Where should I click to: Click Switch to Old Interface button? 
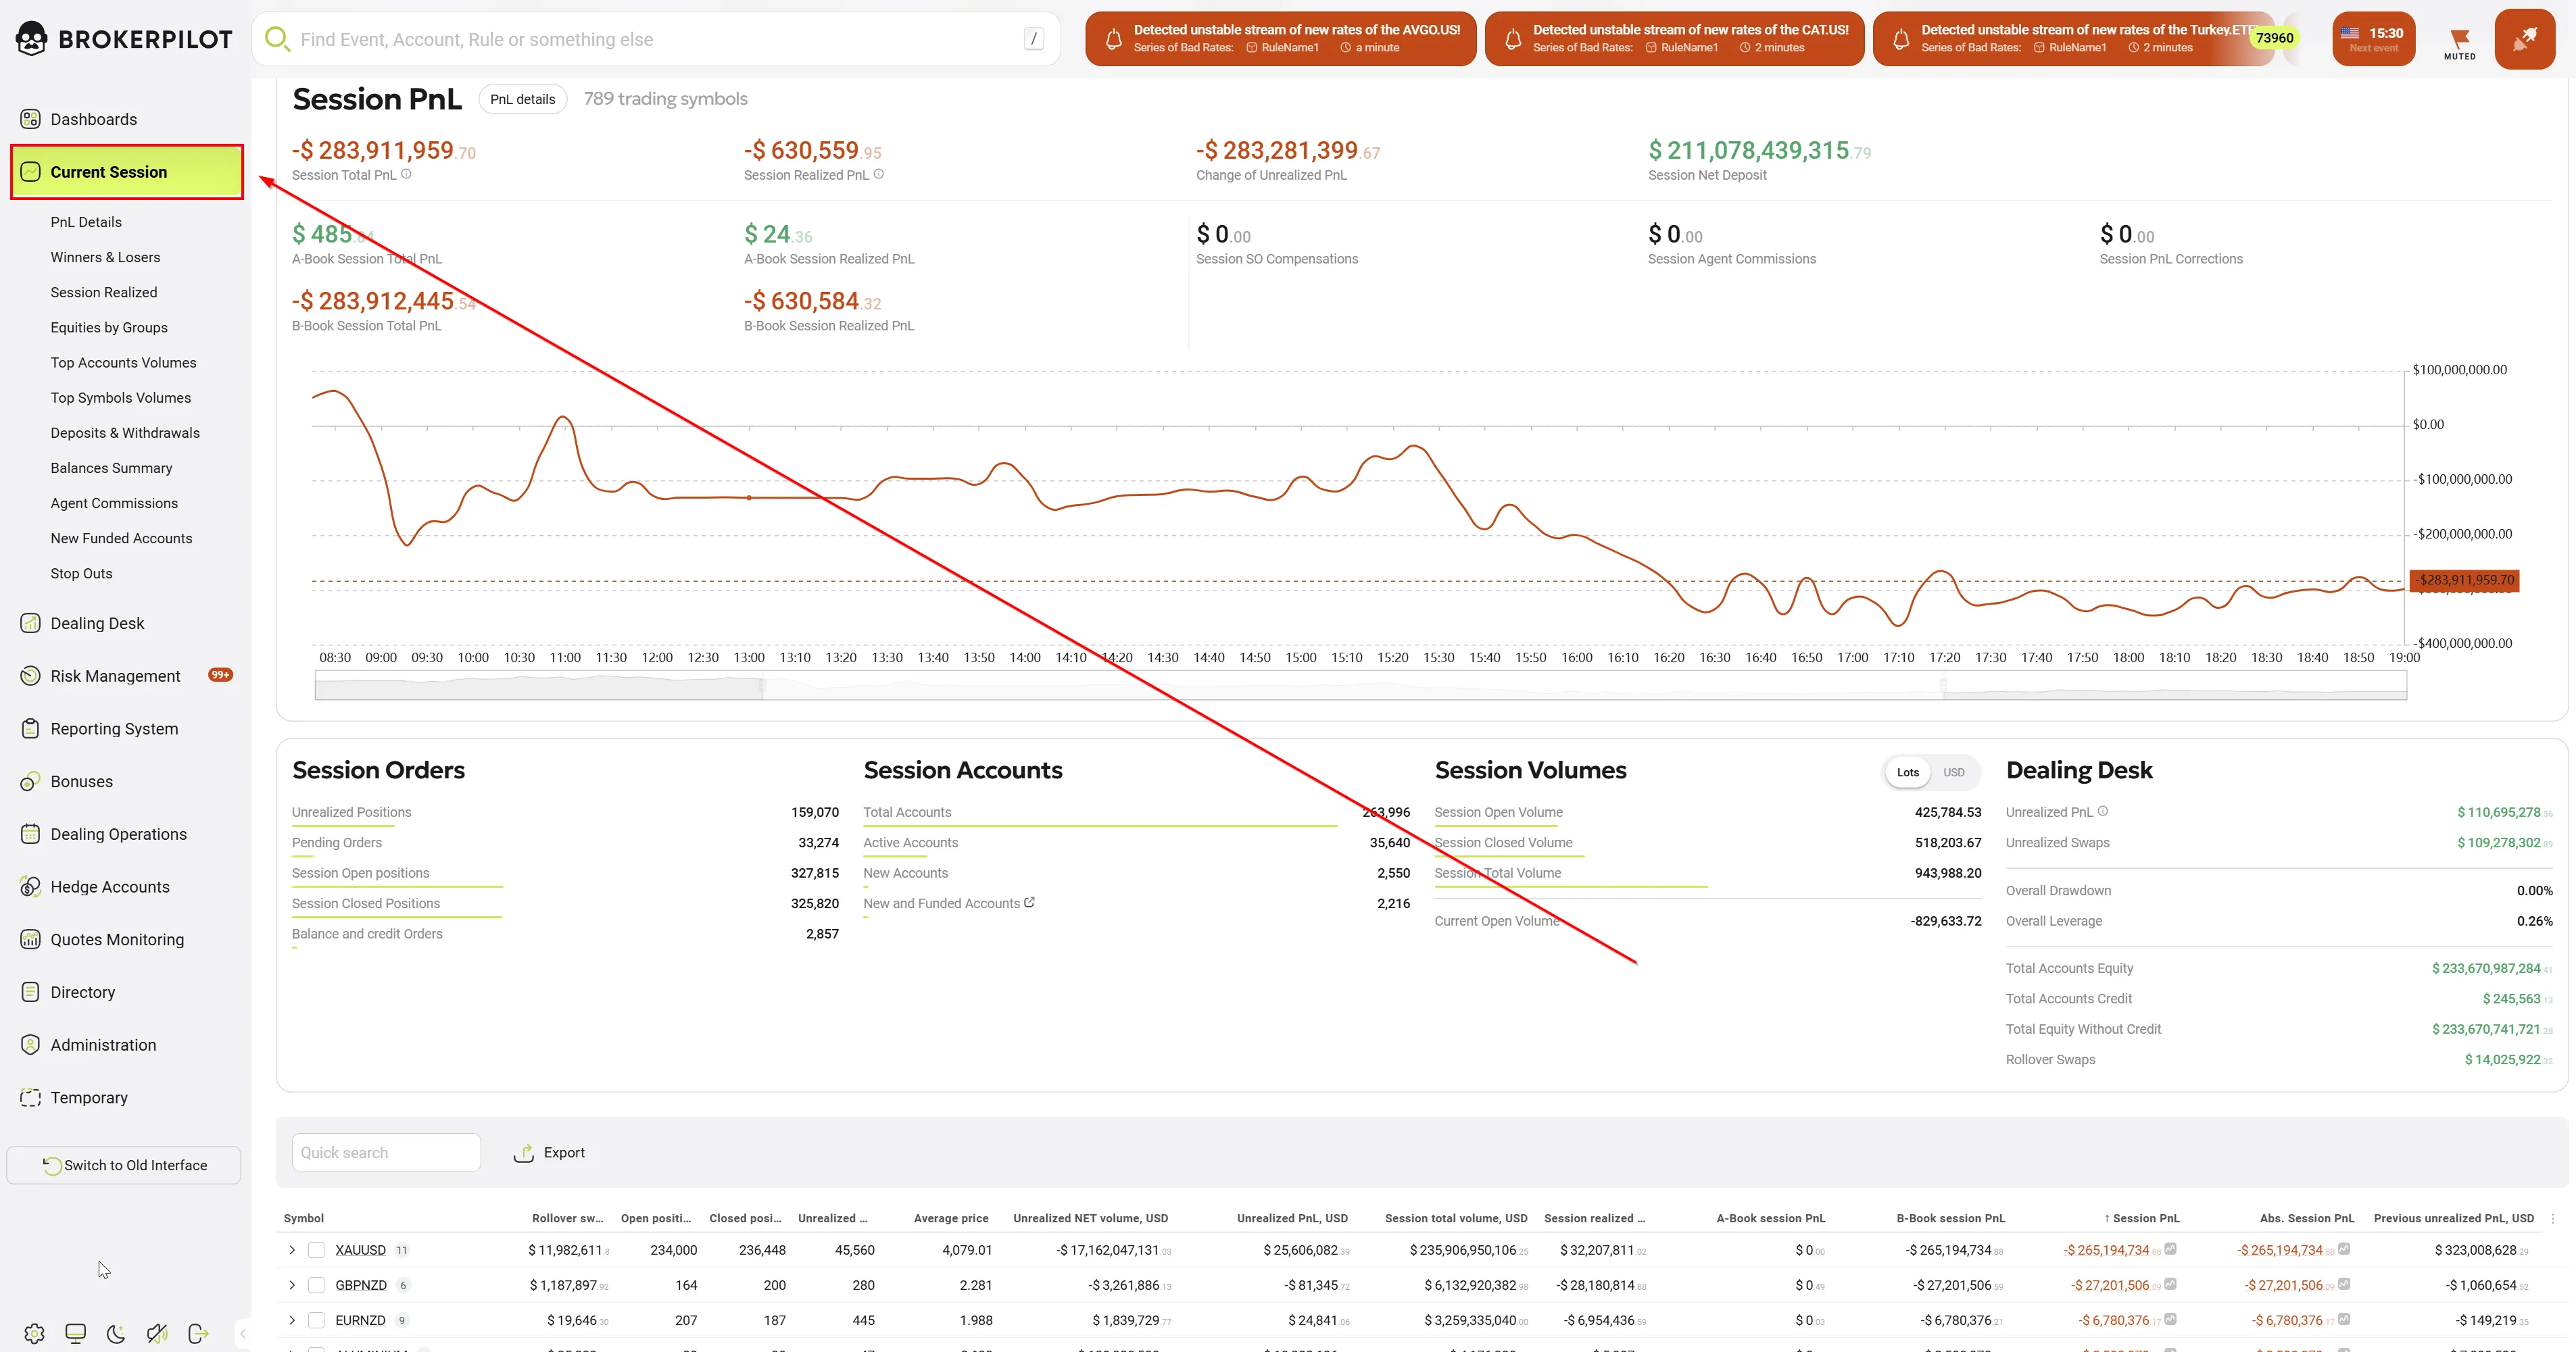pos(124,1165)
